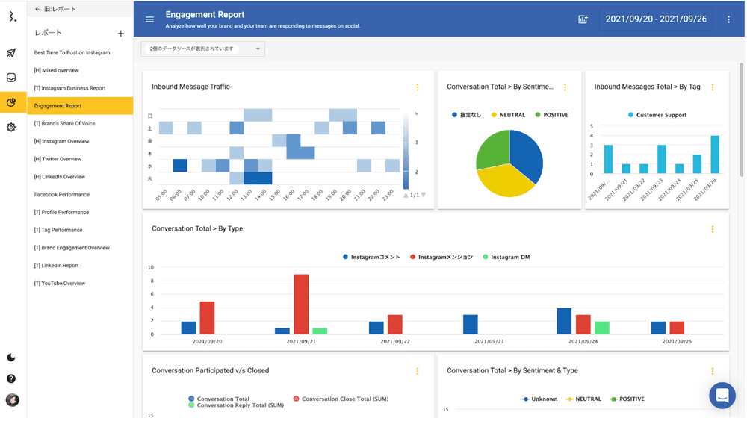Click the publish paper plane sidebar icon
Screen dimensions: 747x424
click(11, 53)
